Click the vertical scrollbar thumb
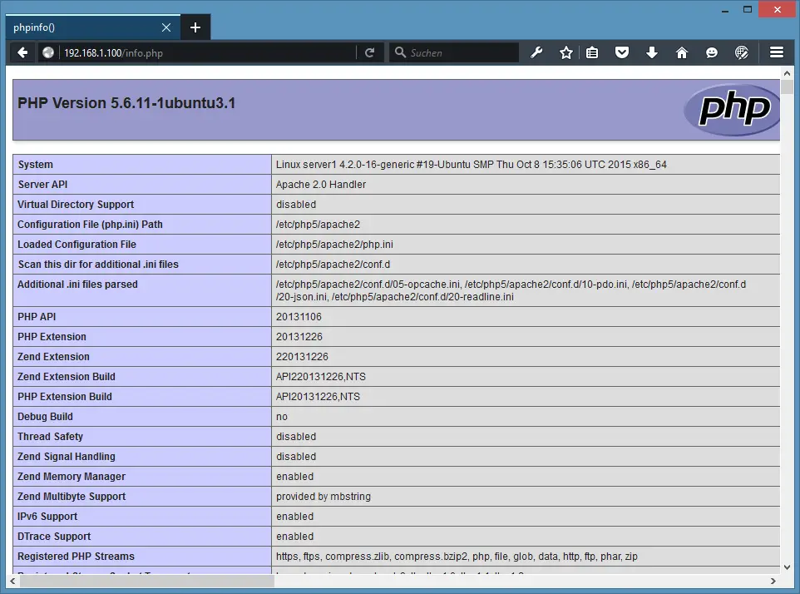800x594 pixels. (x=787, y=87)
